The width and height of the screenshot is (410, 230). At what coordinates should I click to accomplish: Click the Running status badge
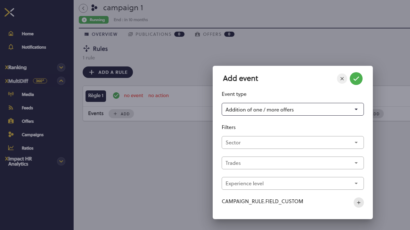[x=94, y=20]
